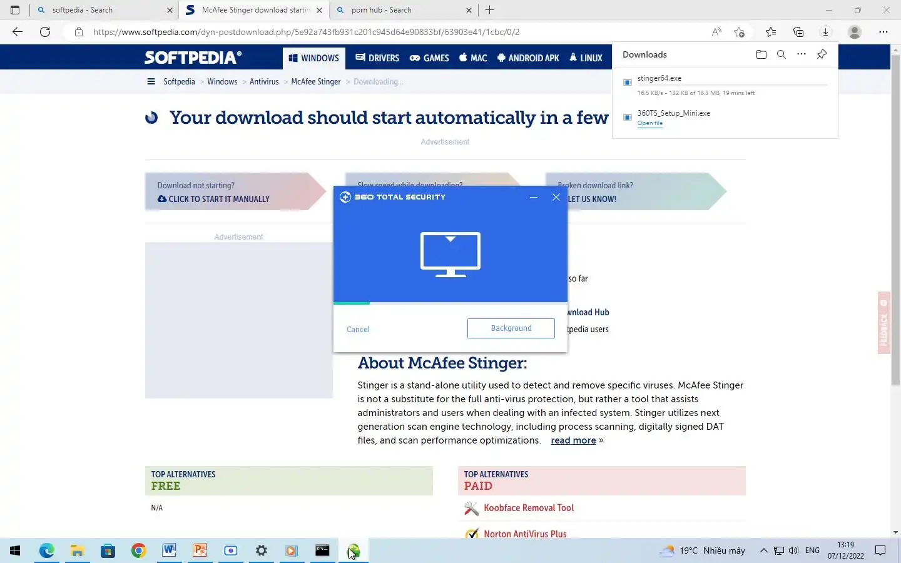Select ANDROID APK category in nav
Screen dimensions: 901x563
click(528, 58)
